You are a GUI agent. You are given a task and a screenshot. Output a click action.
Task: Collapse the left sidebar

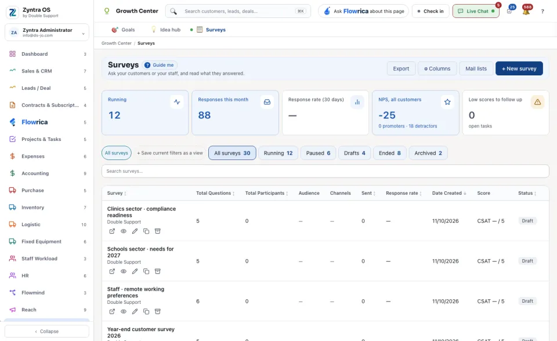47,331
